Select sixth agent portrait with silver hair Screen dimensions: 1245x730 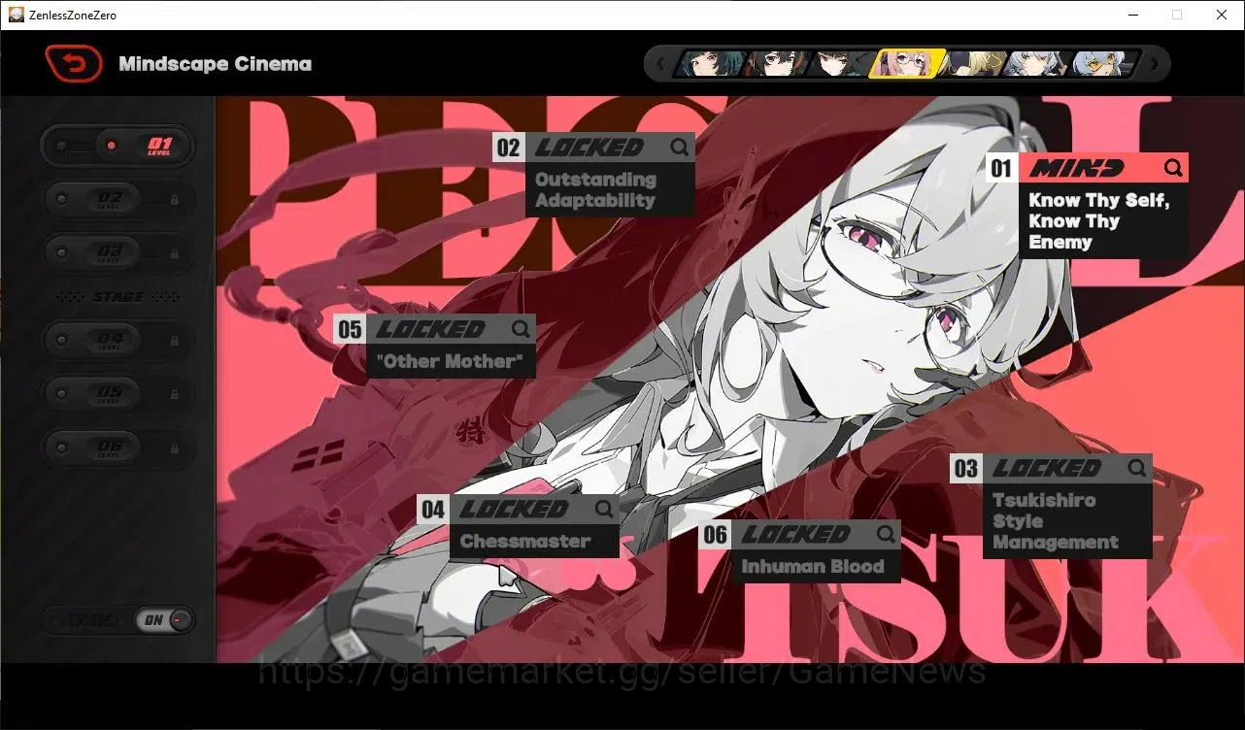1039,64
